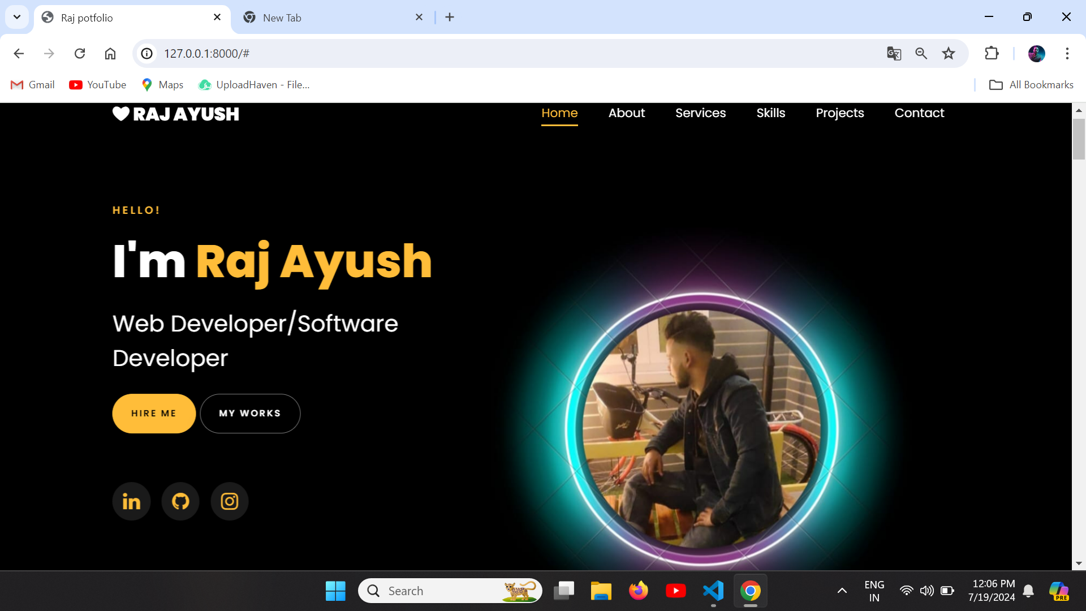Open the Maps bookmark

click(x=162, y=85)
